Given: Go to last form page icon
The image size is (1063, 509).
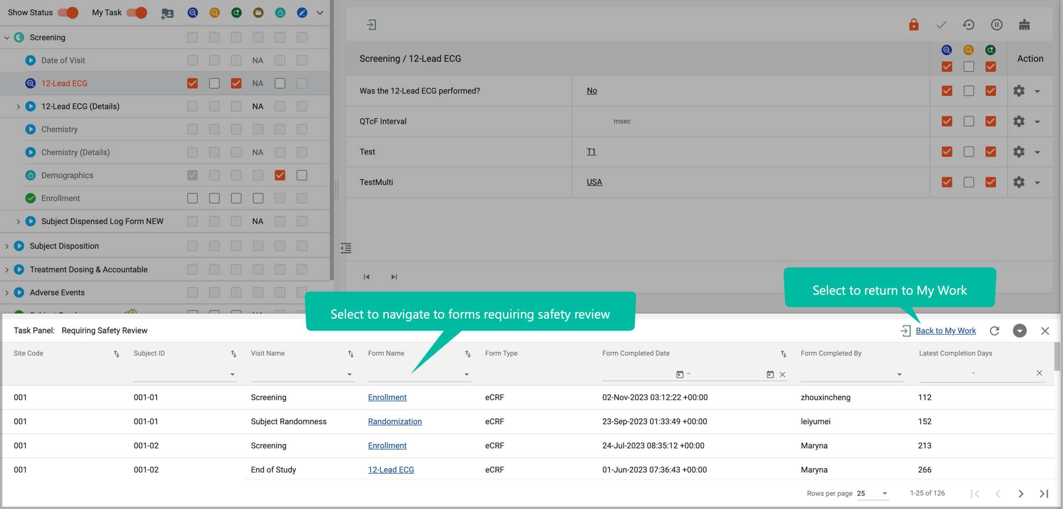Looking at the screenshot, I should 394,277.
